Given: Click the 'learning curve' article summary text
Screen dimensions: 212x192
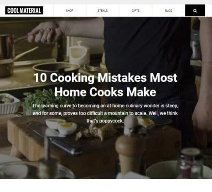Looking at the screenshot, I should (105, 113).
